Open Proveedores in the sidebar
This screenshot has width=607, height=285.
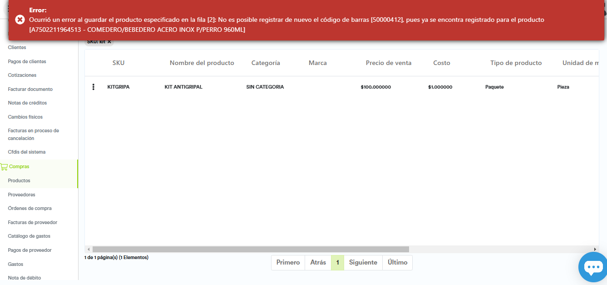point(21,195)
